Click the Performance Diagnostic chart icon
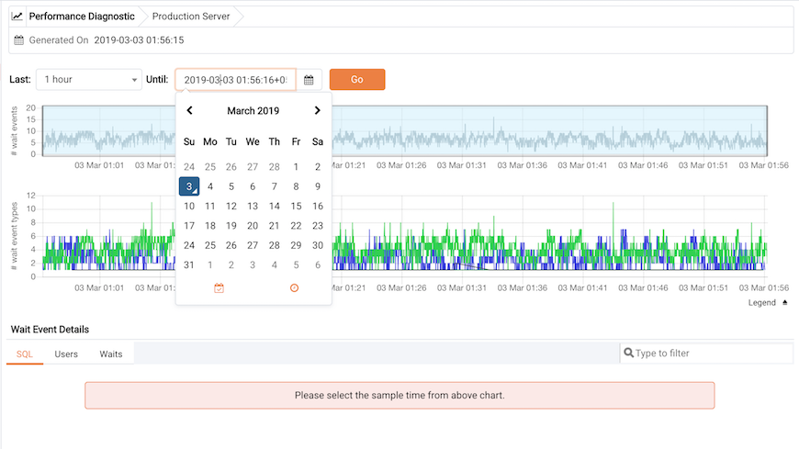The image size is (799, 449). coord(17,16)
